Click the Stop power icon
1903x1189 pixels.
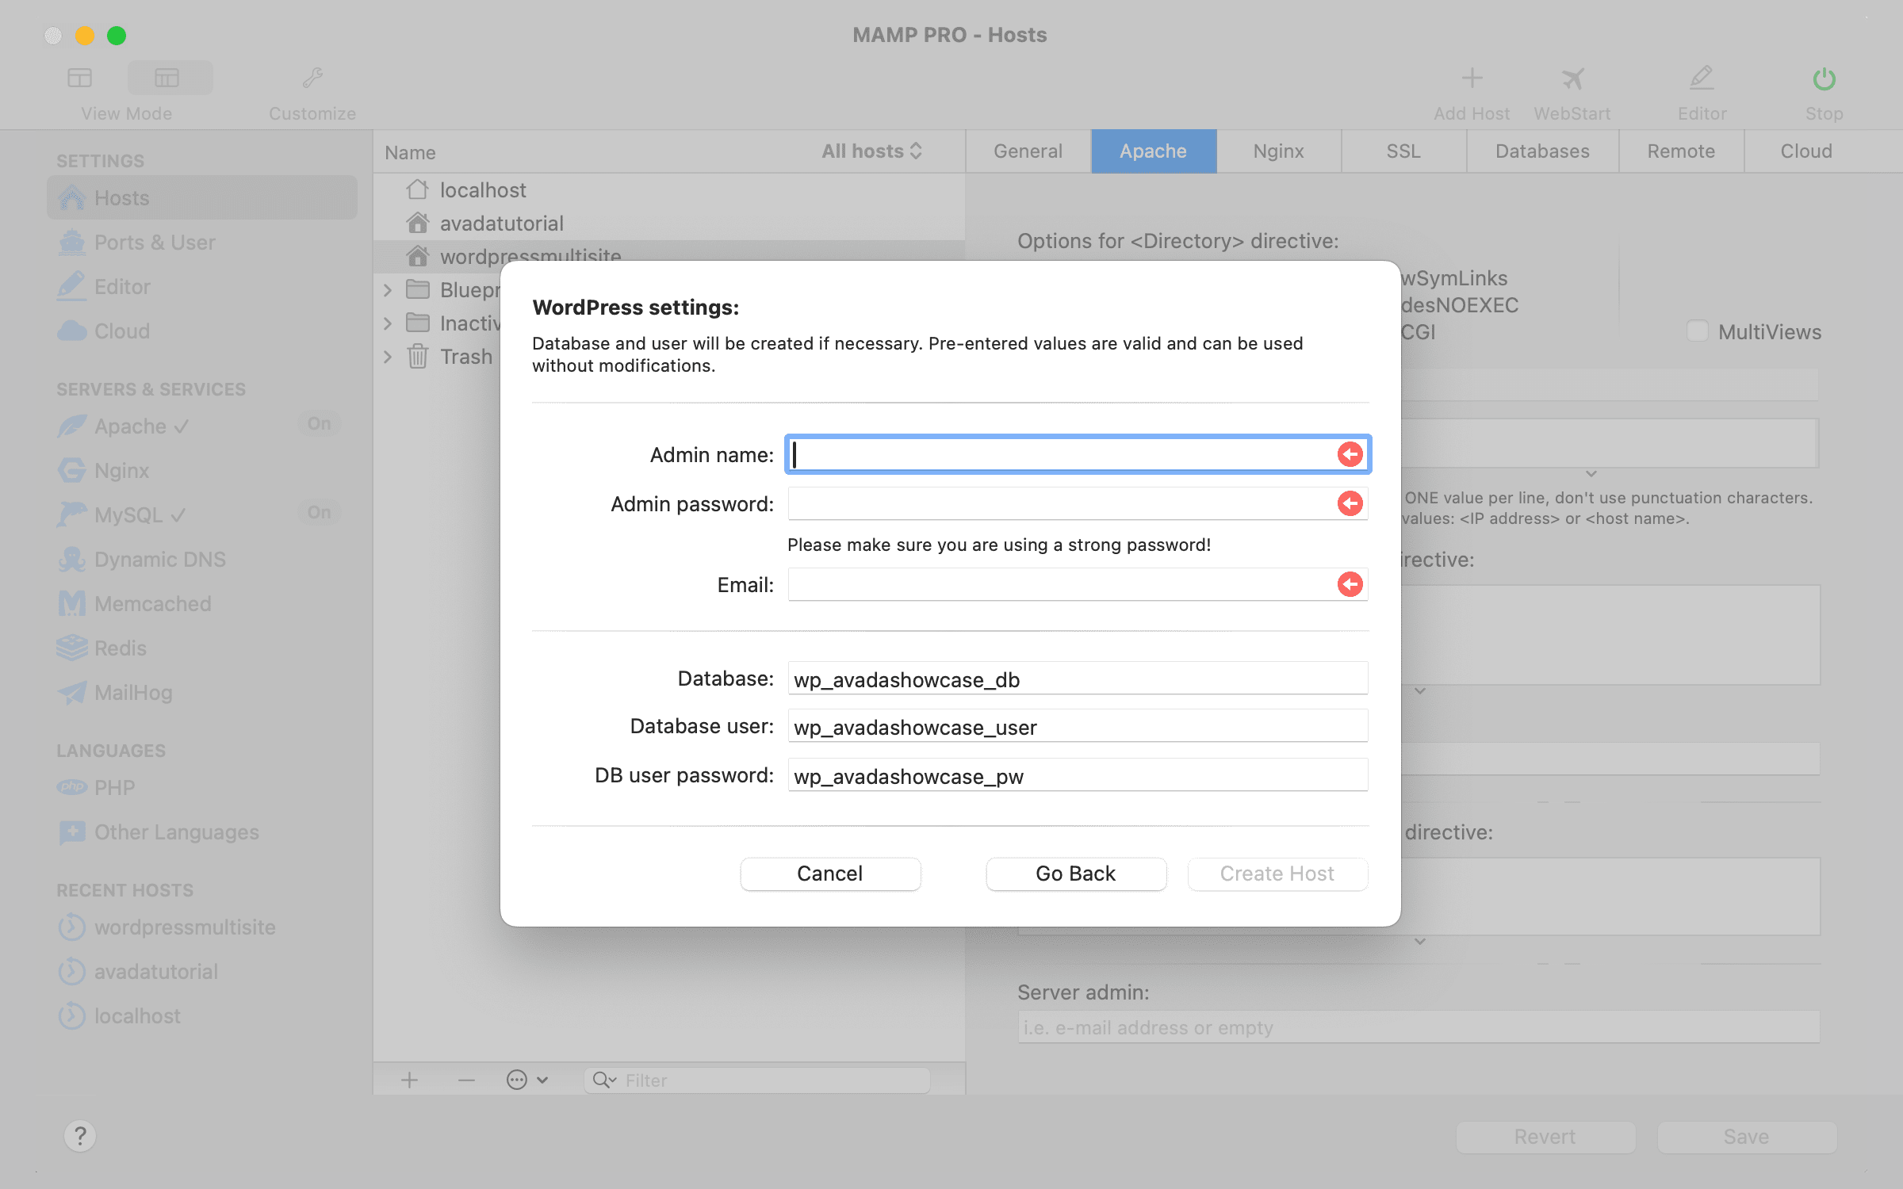tap(1824, 78)
